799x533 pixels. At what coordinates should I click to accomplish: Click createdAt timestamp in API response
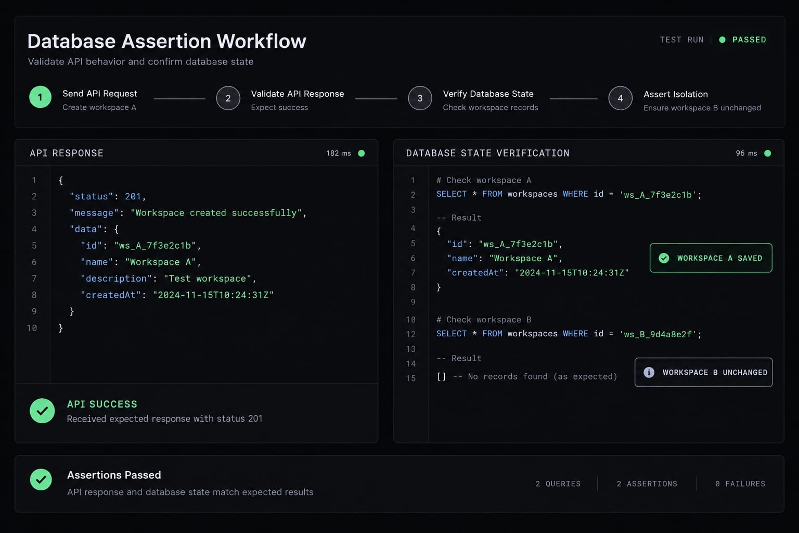(x=213, y=295)
